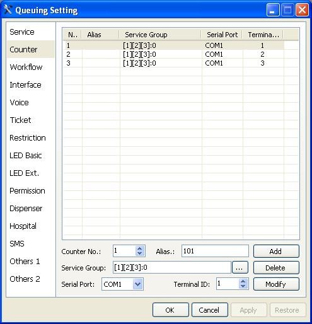This screenshot has width=312, height=324.
Task: Click the Termina... column header
Action: pos(263,35)
